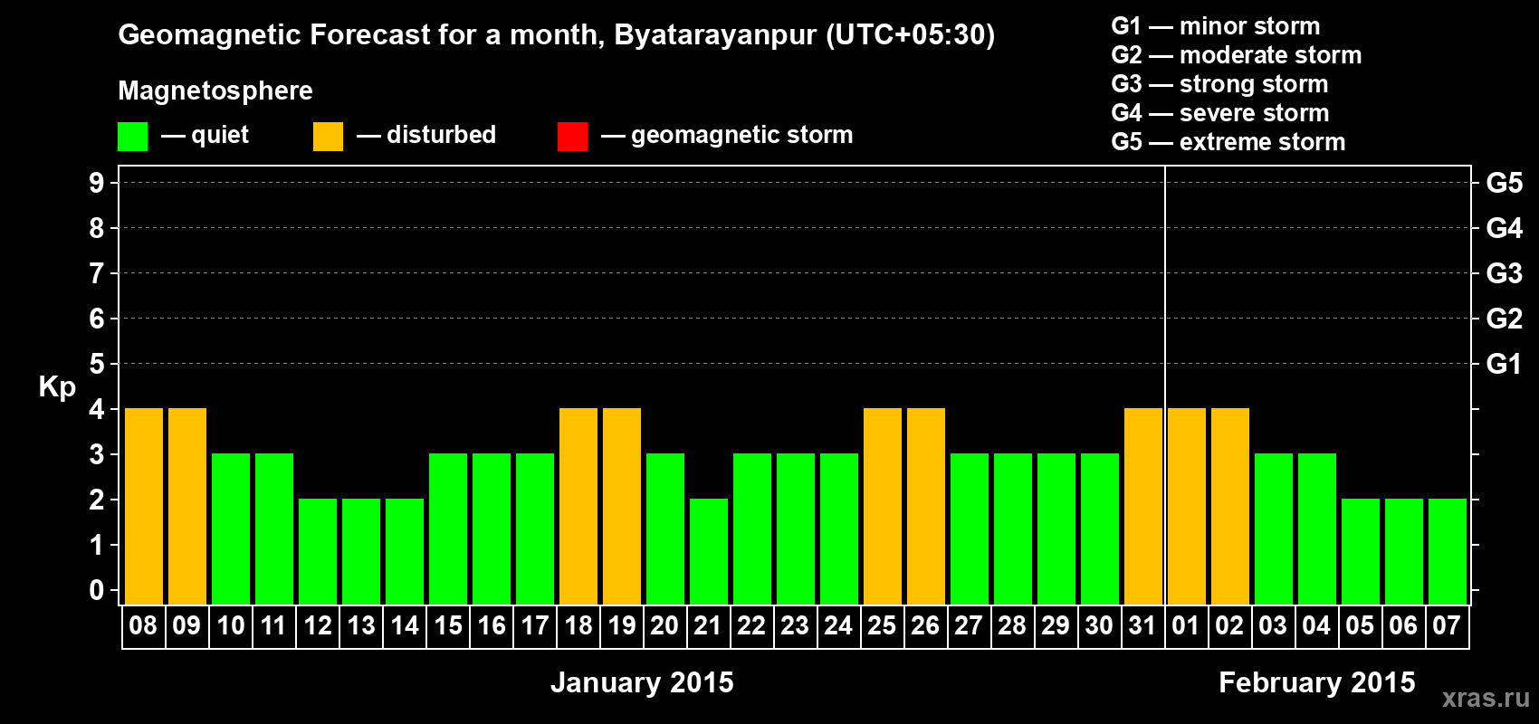
Task: Click the '— disturbed' legend text
Action: click(426, 135)
